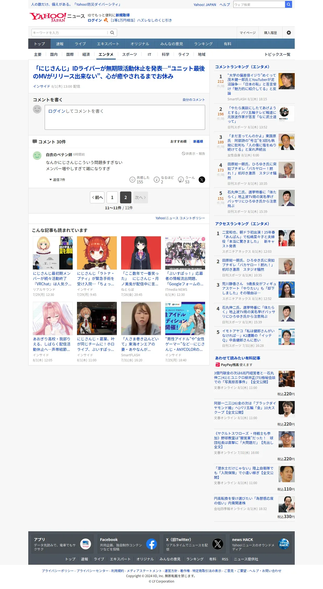The height and width of the screenshot is (589, 323).
Task: Select the IT category
Action: (149, 54)
